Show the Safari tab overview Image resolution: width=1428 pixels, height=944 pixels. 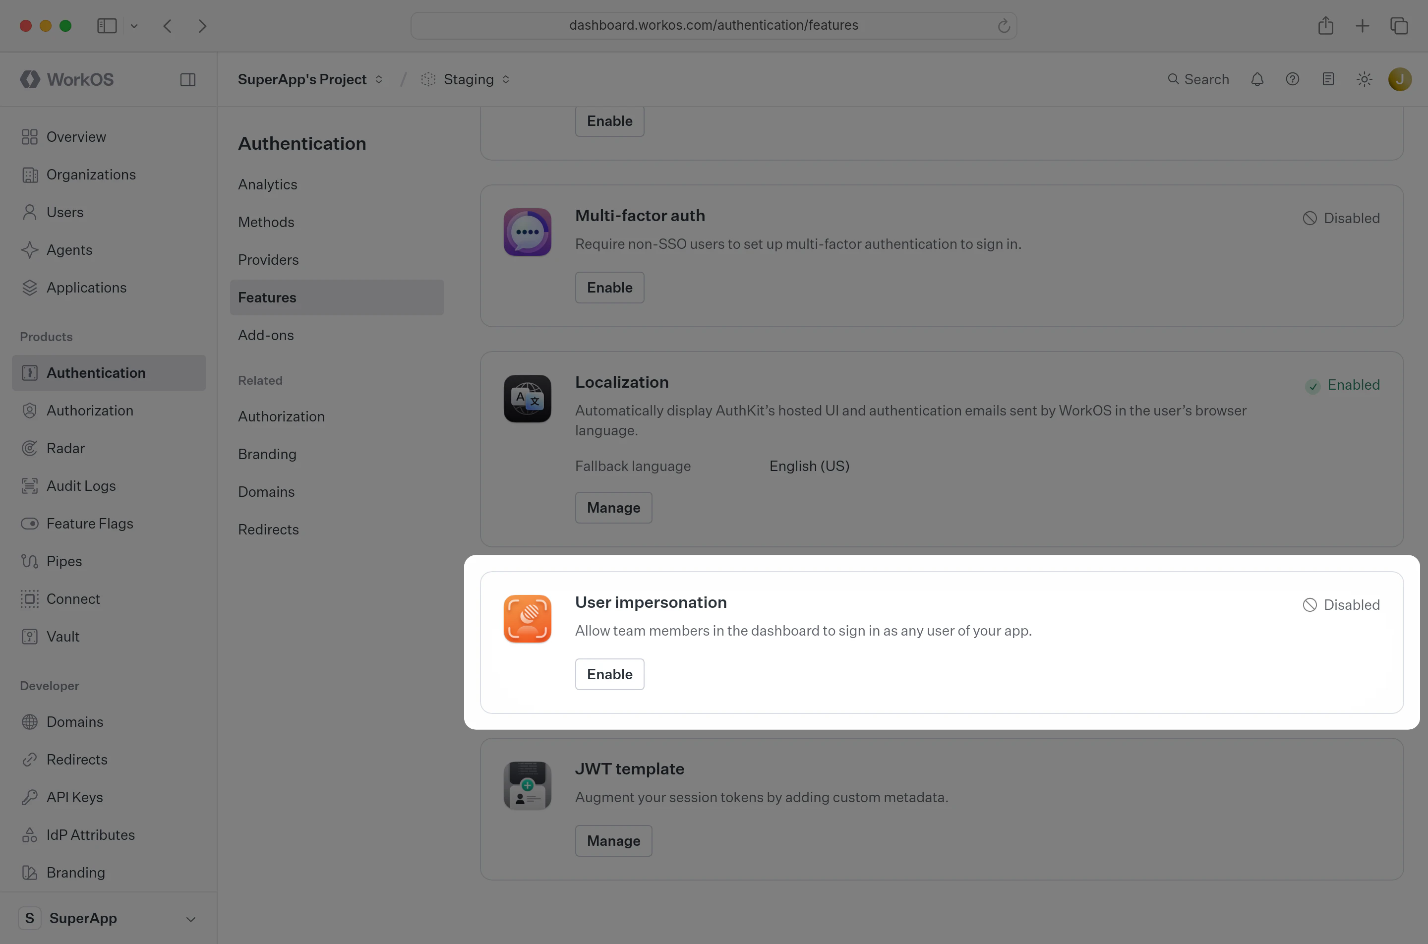point(1399,26)
